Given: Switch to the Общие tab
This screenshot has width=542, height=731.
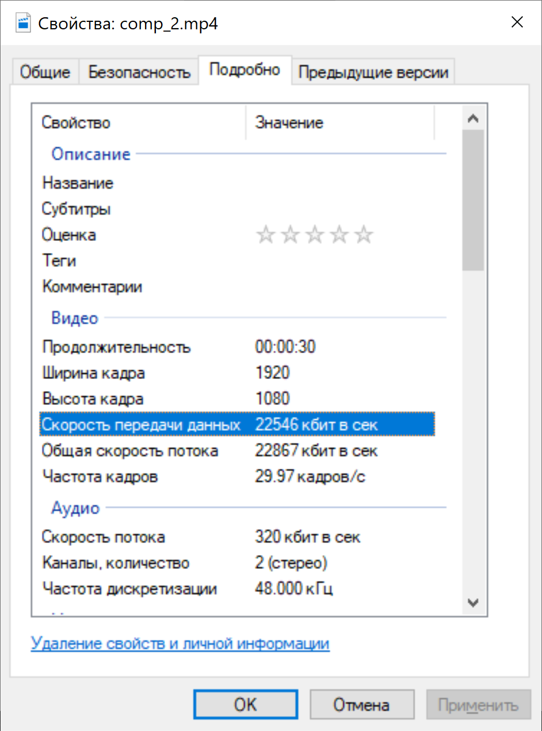Looking at the screenshot, I should tap(45, 73).
